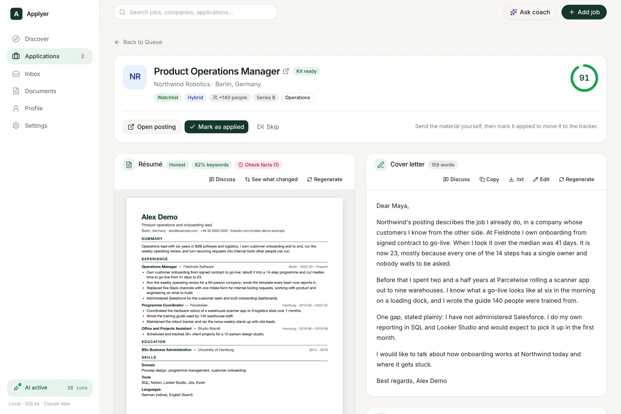
Task: Click 'Dear Maya,' in cover letter
Action: (393, 206)
